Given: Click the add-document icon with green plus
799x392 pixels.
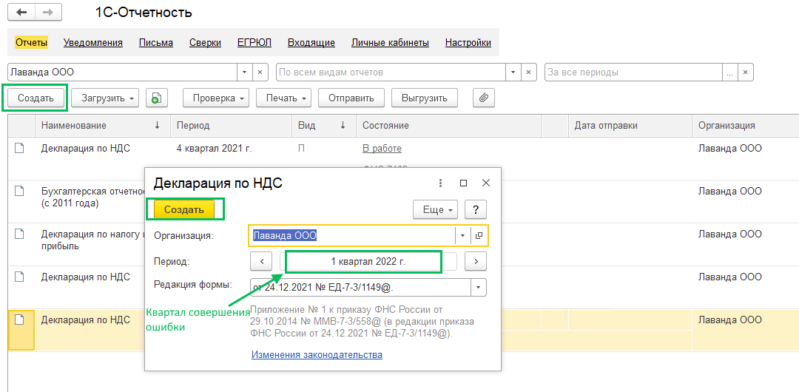Looking at the screenshot, I should coord(157,98).
